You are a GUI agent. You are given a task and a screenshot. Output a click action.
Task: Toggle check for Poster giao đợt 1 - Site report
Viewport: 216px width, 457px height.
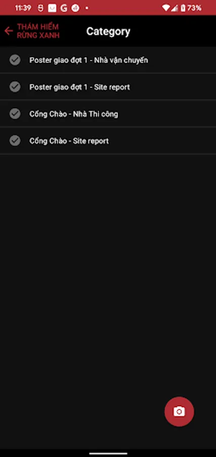(15, 87)
